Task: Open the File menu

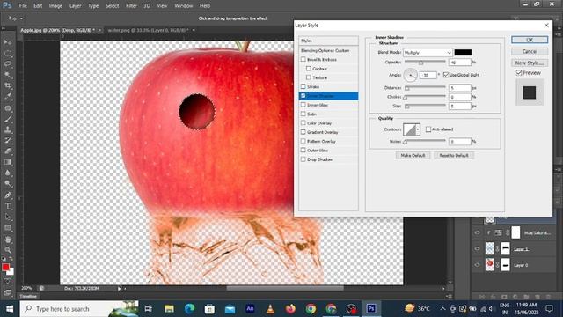Action: [23, 6]
